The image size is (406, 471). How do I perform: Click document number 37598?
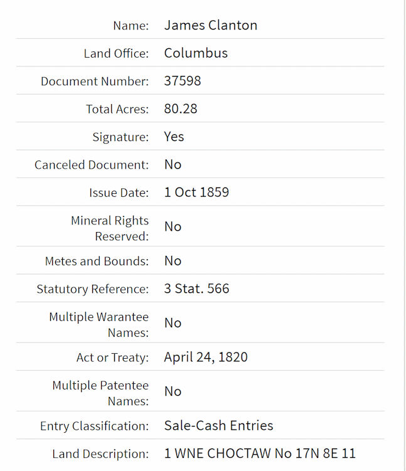pyautogui.click(x=183, y=81)
